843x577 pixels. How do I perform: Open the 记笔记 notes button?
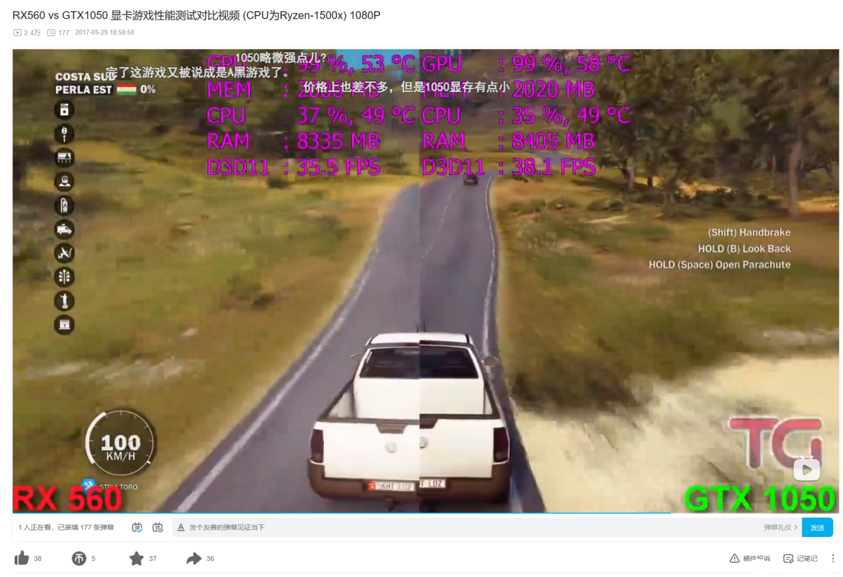(x=801, y=558)
